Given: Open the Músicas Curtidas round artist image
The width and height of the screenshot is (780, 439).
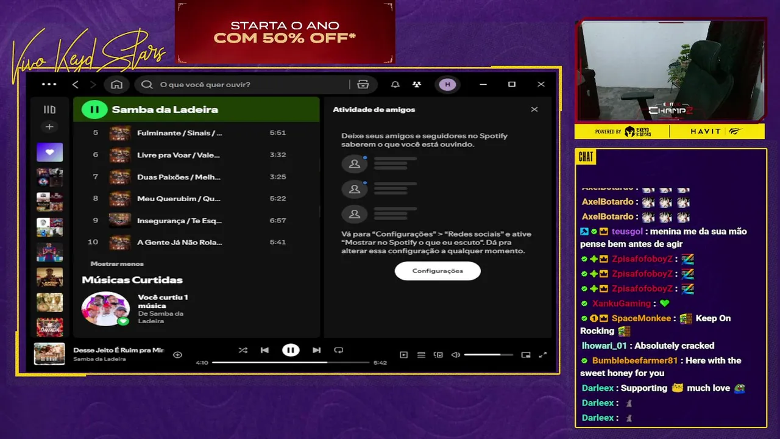Looking at the screenshot, I should (x=106, y=309).
